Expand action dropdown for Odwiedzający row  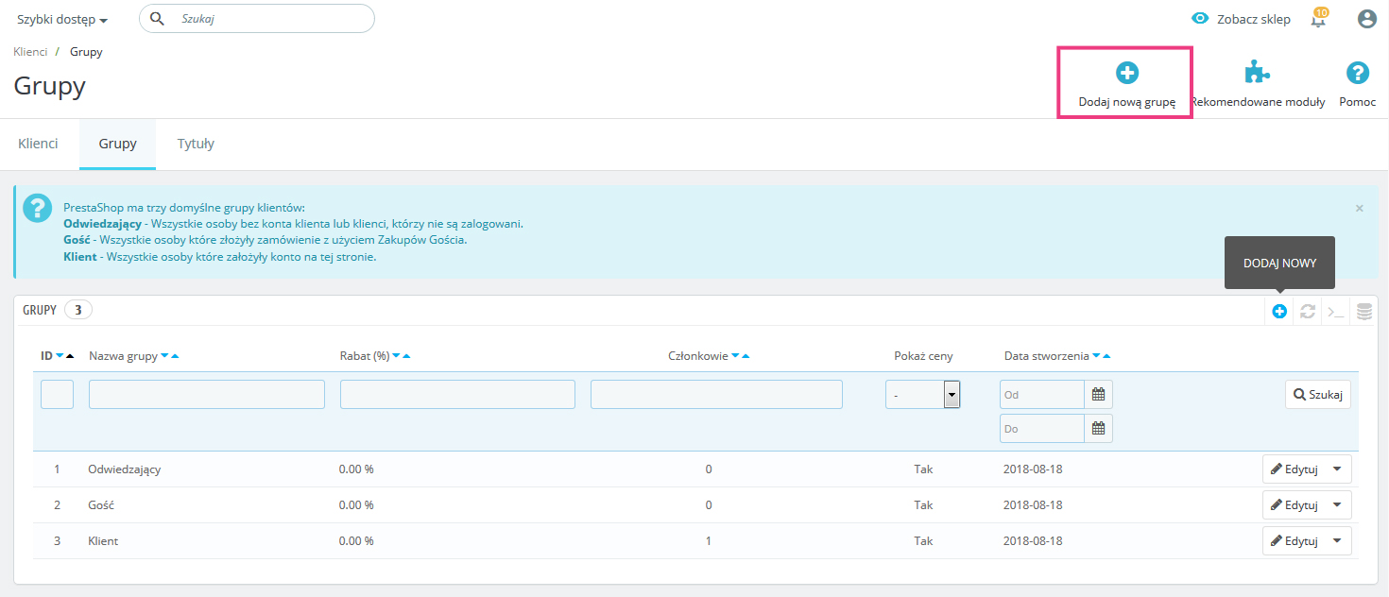click(1337, 469)
